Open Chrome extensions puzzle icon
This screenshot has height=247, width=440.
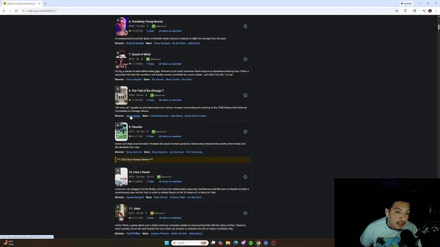point(405,11)
